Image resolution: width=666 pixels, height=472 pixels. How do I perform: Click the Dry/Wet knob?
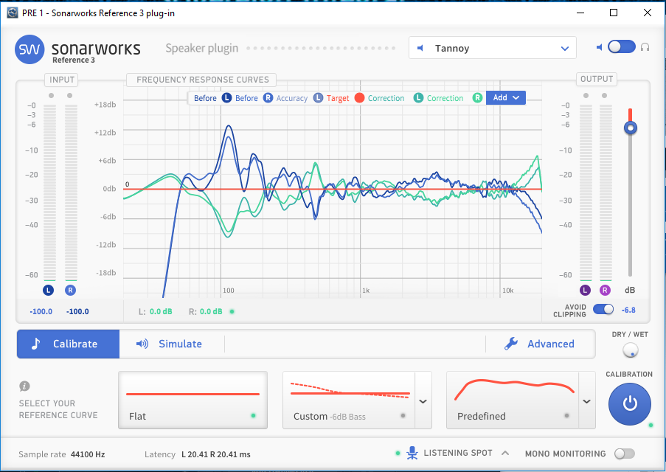pyautogui.click(x=631, y=350)
